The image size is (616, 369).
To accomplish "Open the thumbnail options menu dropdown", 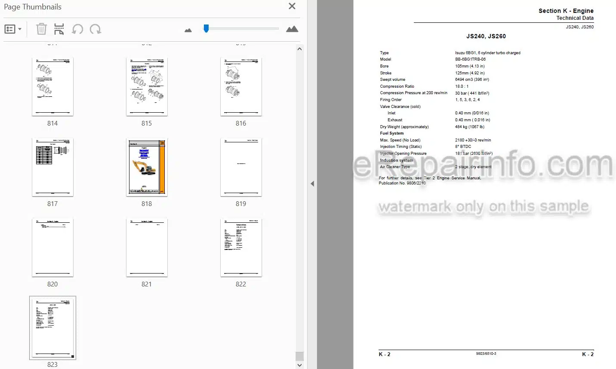I will tap(13, 29).
